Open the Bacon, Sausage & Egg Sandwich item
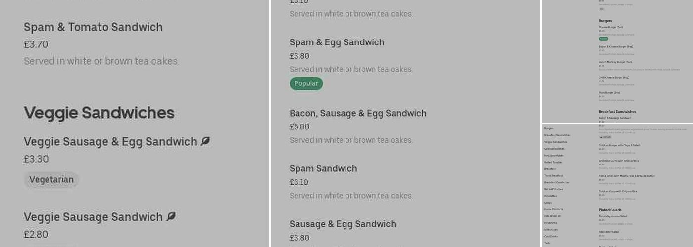693x247 pixels. tap(358, 113)
